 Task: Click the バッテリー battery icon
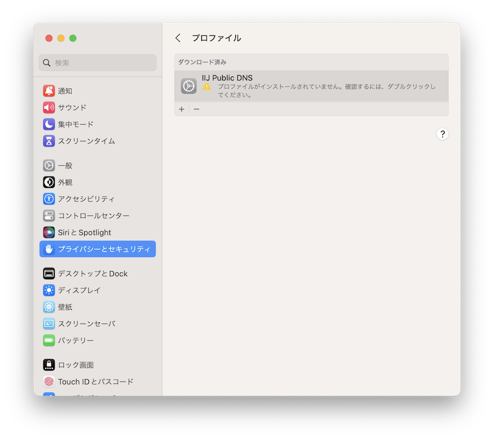coord(49,340)
